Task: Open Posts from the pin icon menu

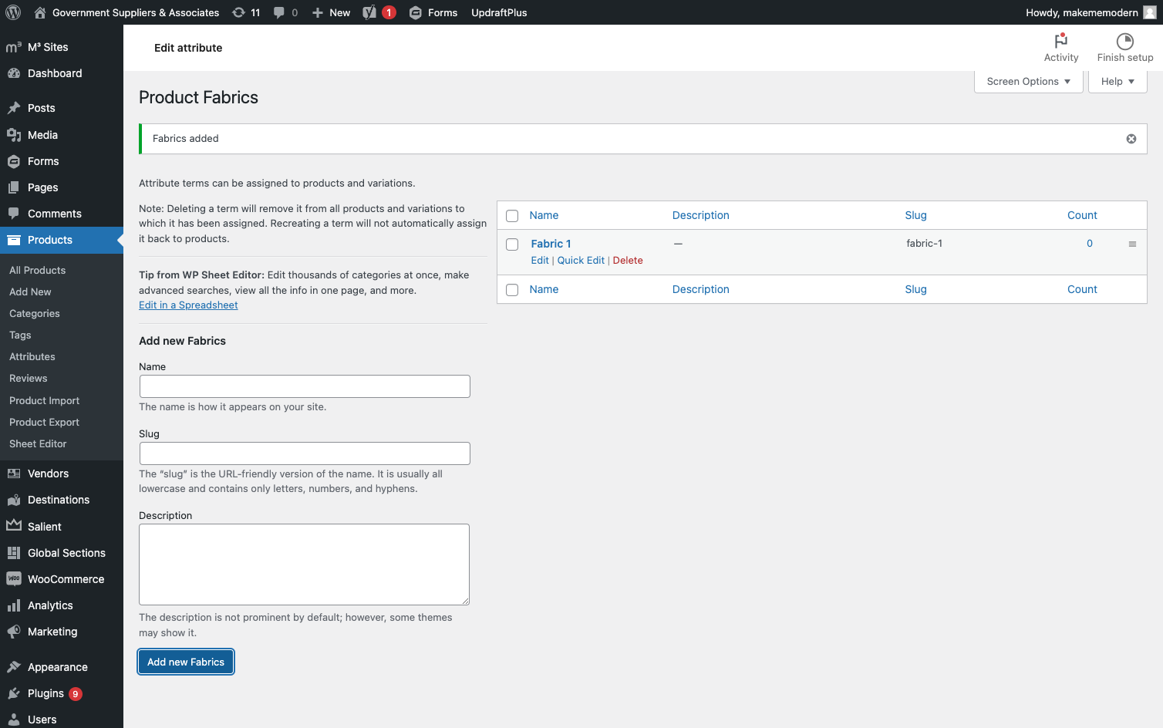Action: [x=62, y=108]
